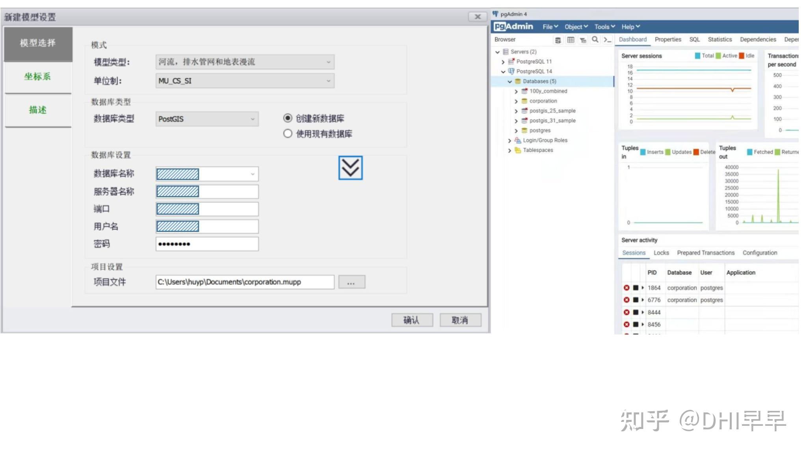Screen dimensions: 807x453
Task: Open the PSQL terminal icon
Action: [x=607, y=40]
